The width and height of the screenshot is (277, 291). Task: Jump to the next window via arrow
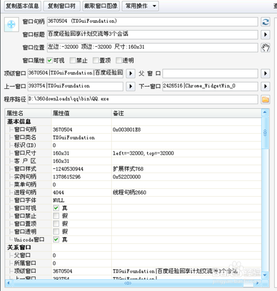click(x=265, y=86)
